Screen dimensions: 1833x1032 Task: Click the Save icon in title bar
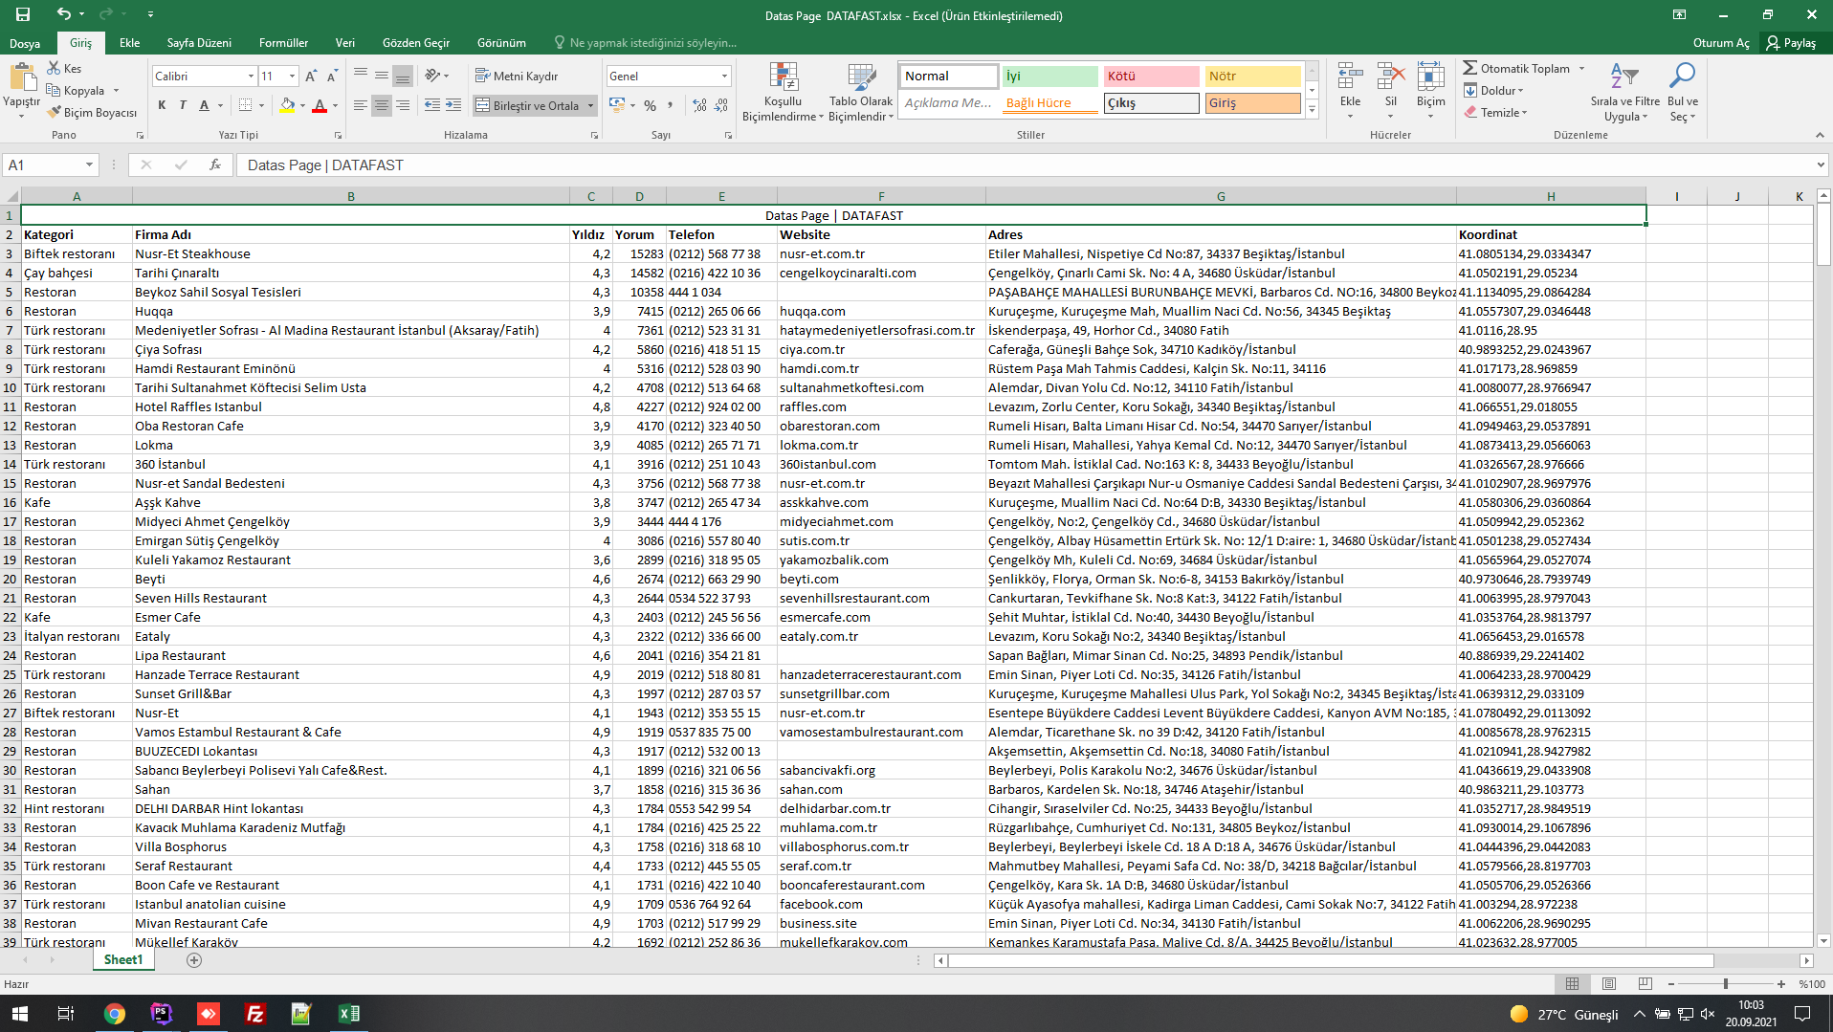(23, 14)
